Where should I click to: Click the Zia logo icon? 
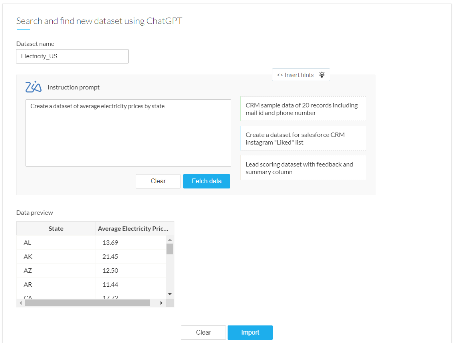tap(33, 87)
